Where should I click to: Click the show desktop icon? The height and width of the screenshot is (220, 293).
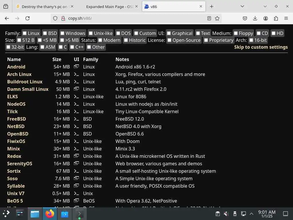[286, 214]
